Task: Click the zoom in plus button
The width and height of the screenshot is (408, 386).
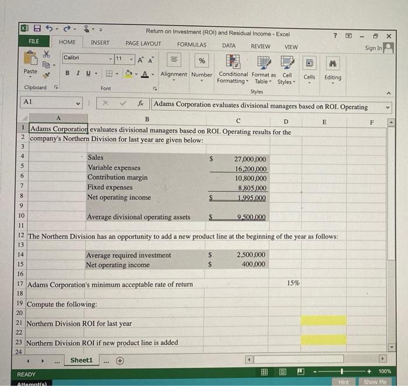Action: pos(369,371)
